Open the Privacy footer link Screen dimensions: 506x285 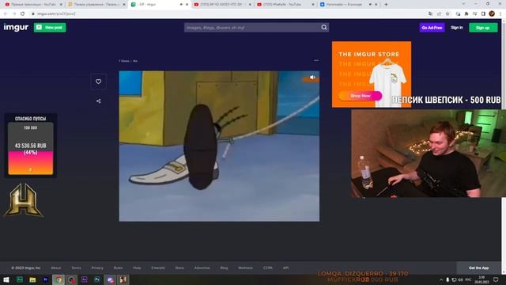pyautogui.click(x=97, y=268)
